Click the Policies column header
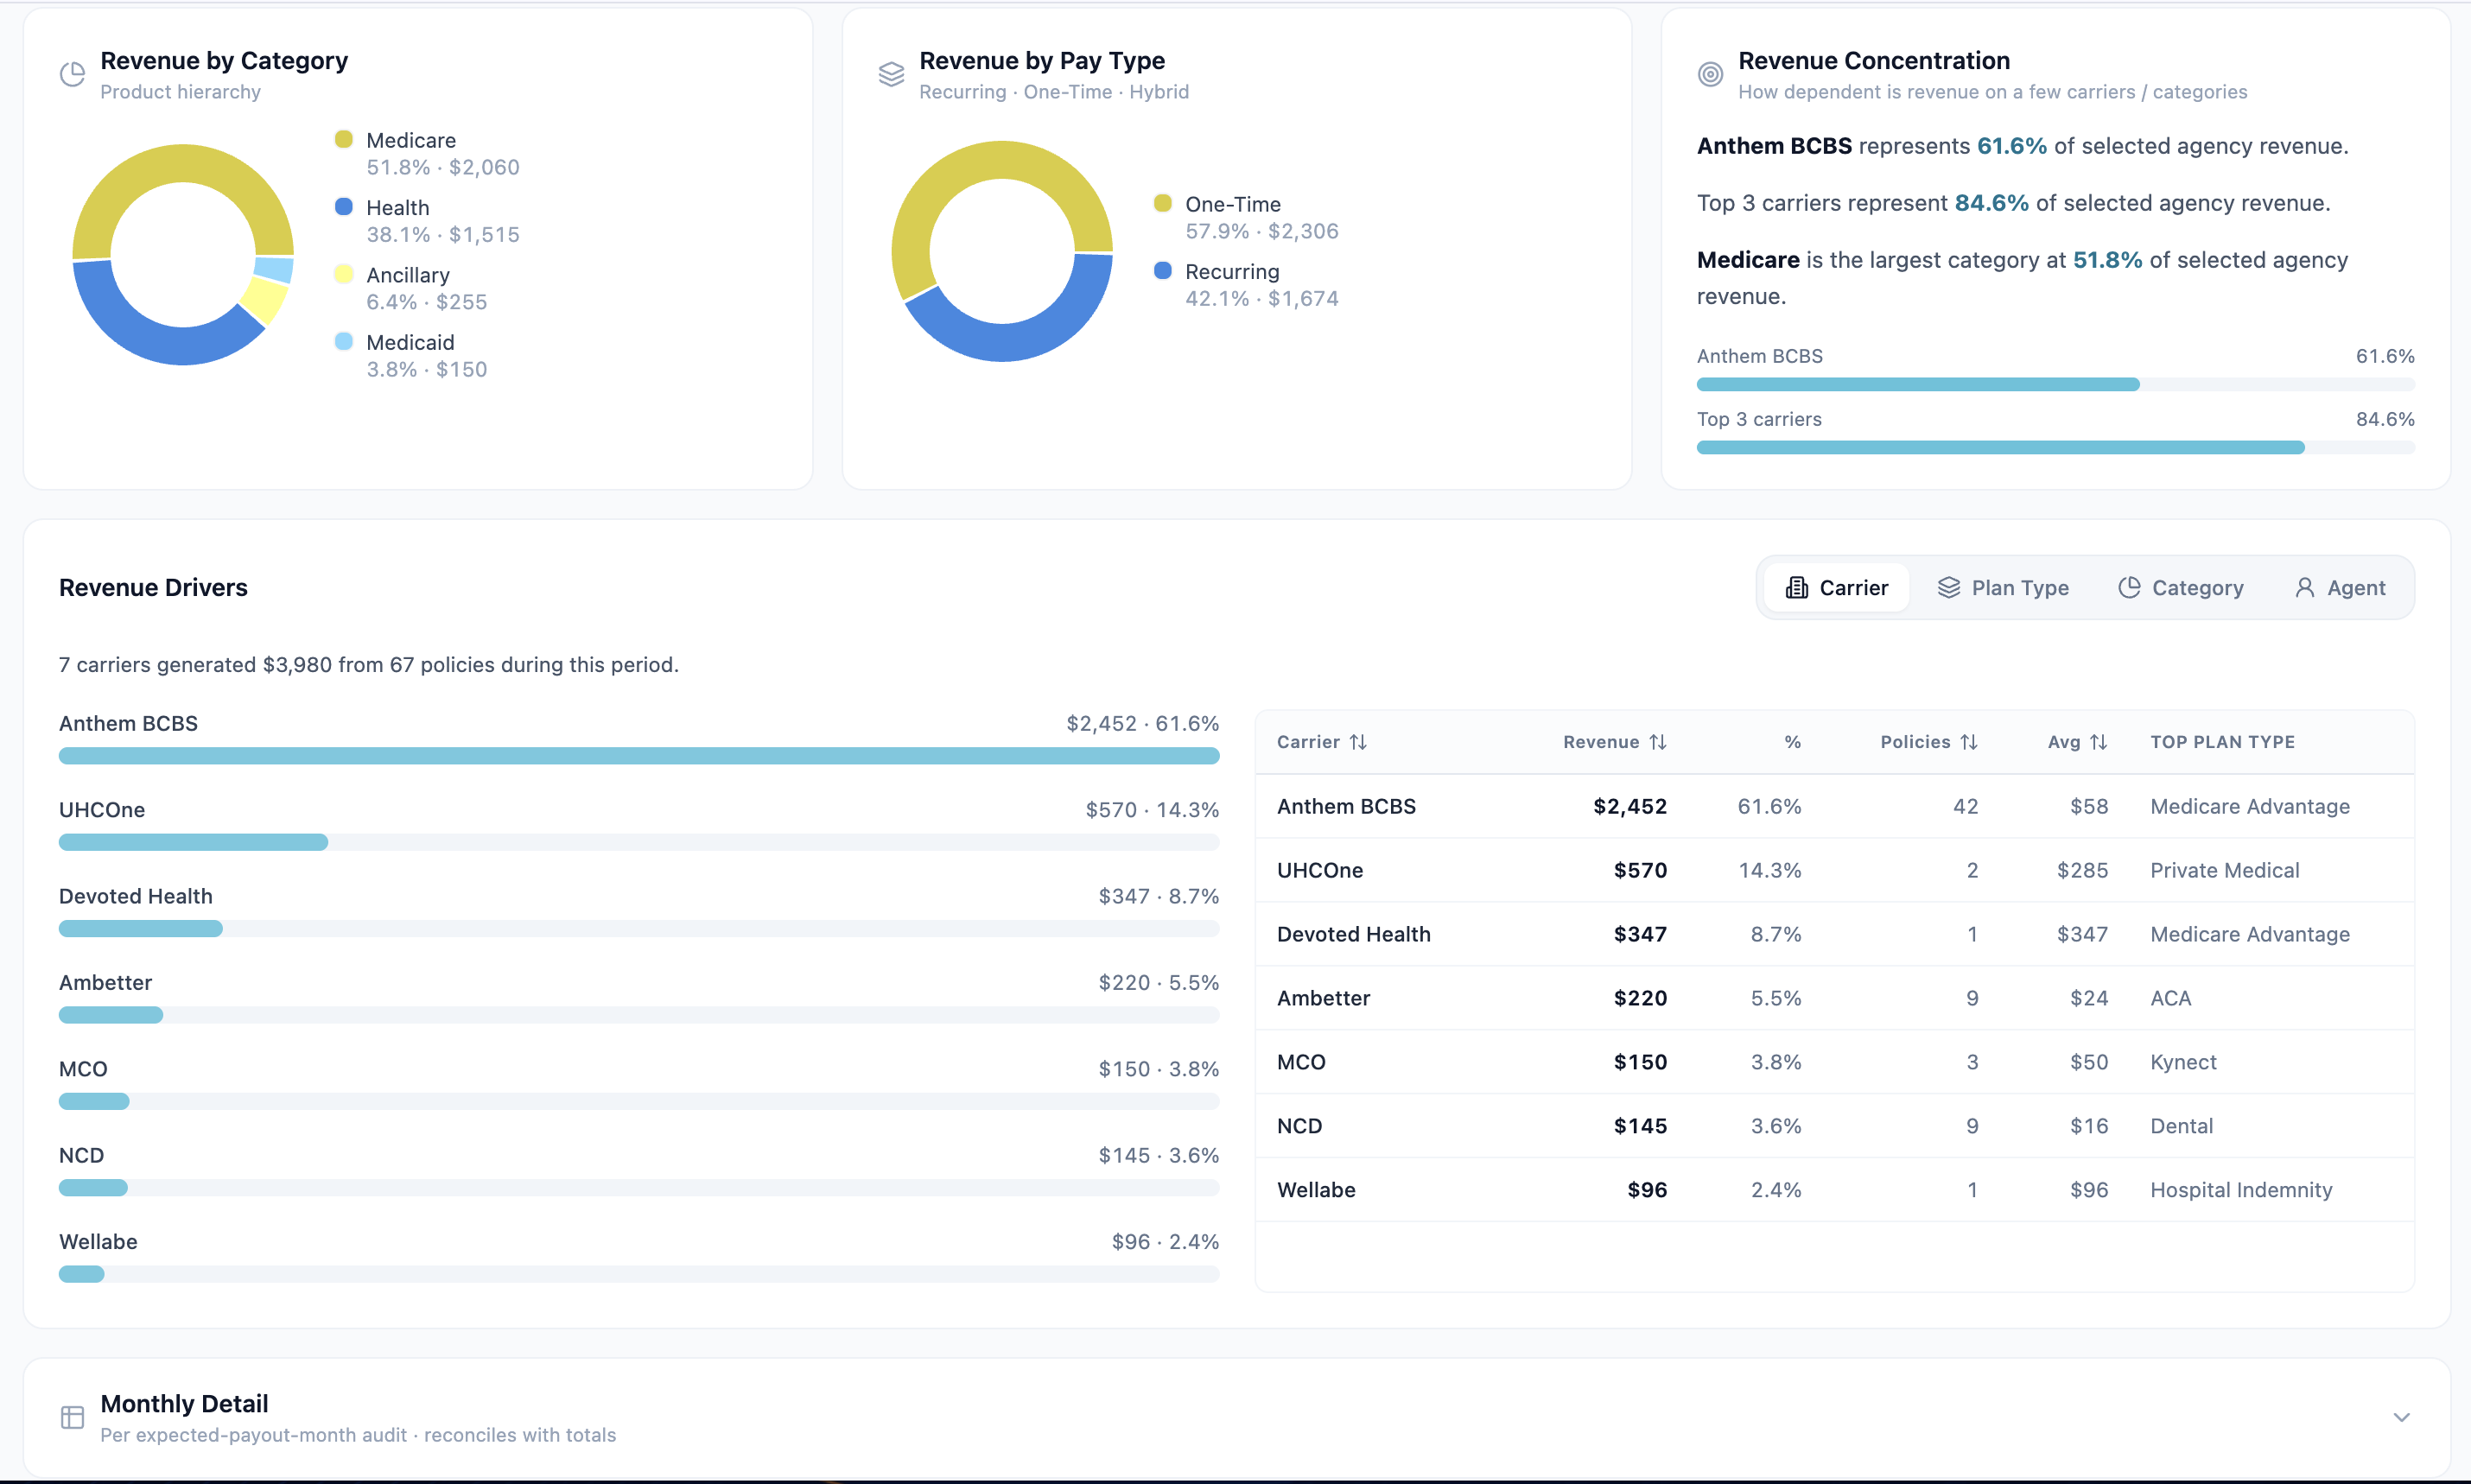Screen dimensions: 2471x1484 point(1929,742)
